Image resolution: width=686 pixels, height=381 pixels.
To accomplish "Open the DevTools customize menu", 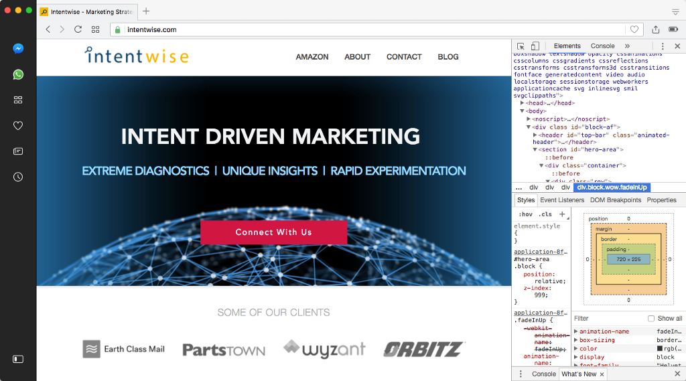I will coord(663,46).
